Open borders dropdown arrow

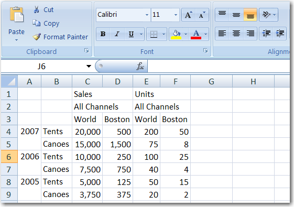(x=164, y=34)
